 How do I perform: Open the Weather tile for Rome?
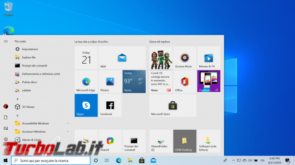click(134, 81)
